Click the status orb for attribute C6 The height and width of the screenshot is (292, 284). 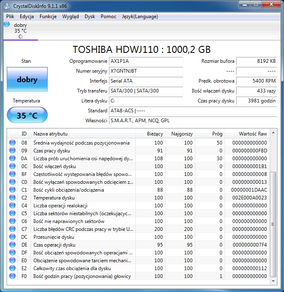tap(12, 221)
